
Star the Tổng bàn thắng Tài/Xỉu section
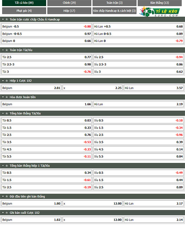[7, 114]
